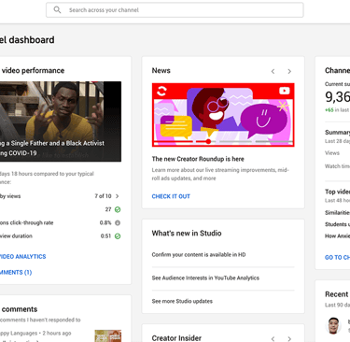
Task: Open the GO TO CHANNEL analytics link
Action: 337,258
